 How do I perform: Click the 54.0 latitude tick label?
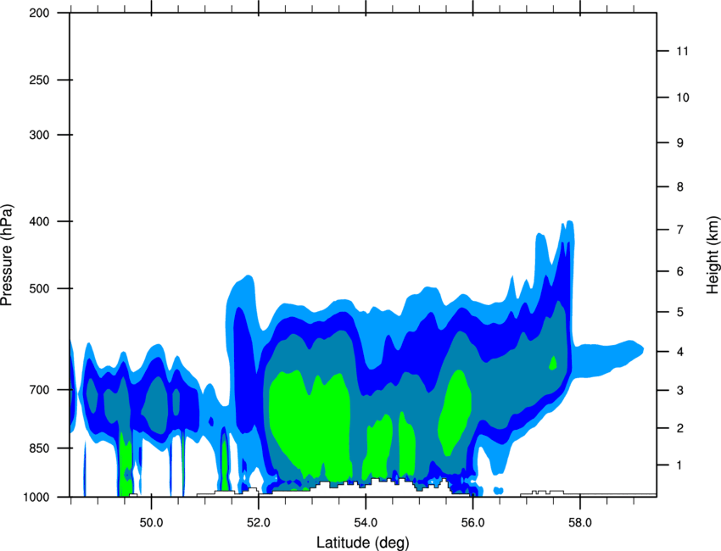point(366,523)
